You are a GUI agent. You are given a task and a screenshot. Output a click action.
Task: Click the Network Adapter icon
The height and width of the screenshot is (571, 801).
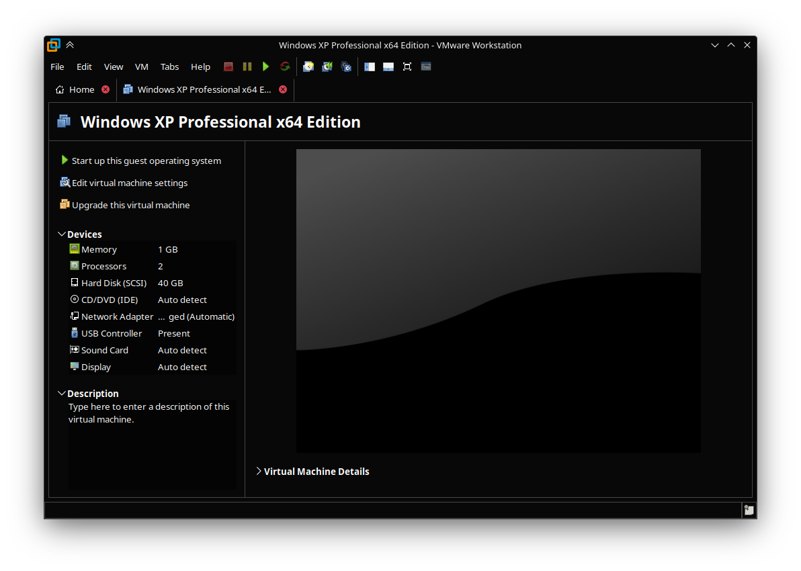click(75, 316)
